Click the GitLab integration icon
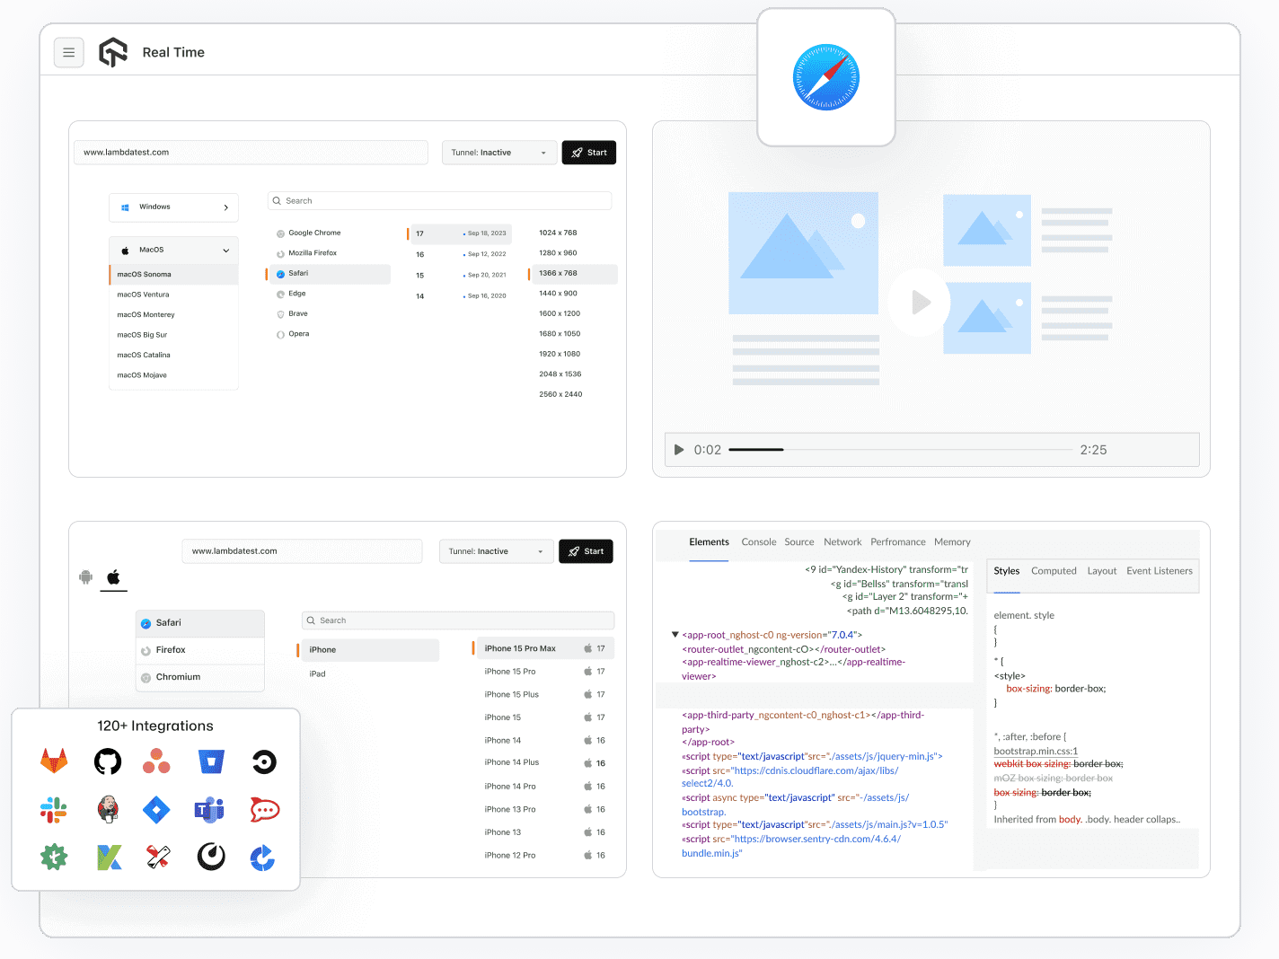This screenshot has height=959, width=1279. pos(54,762)
